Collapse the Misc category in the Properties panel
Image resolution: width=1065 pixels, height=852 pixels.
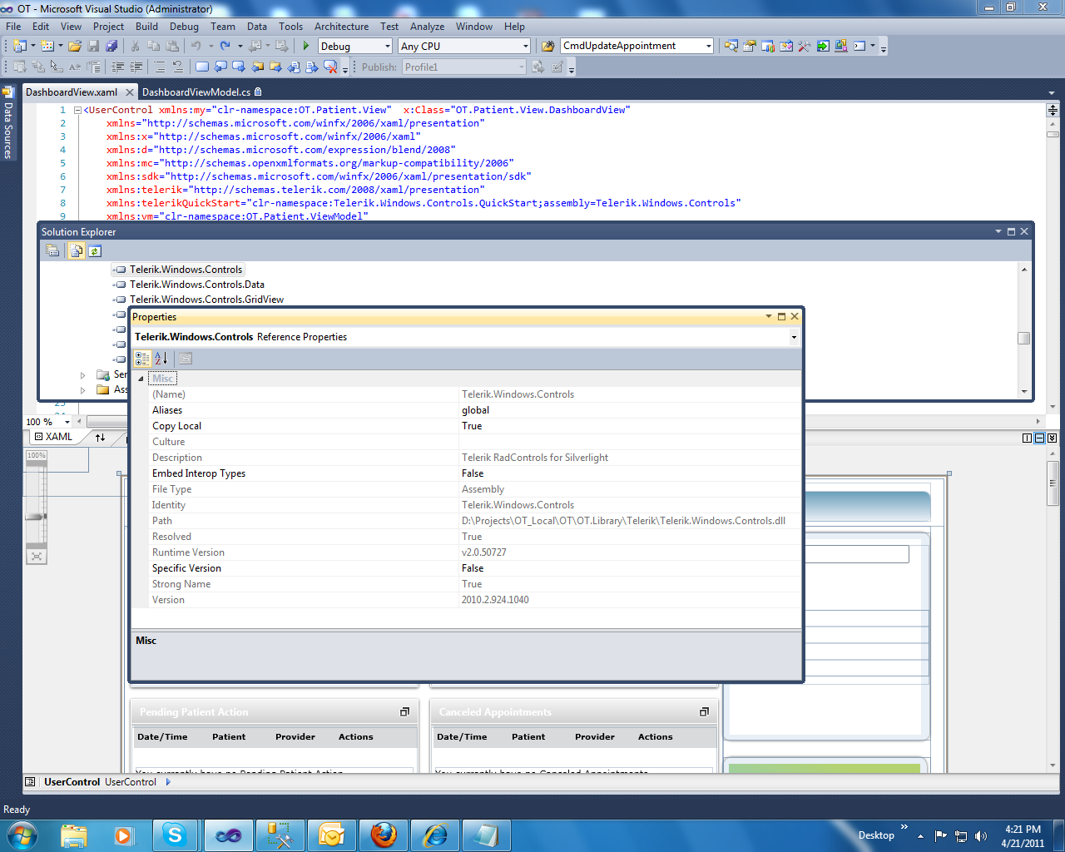tap(141, 379)
